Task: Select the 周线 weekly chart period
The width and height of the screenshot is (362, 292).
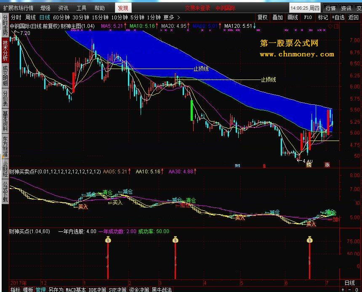Action: (x=30, y=17)
